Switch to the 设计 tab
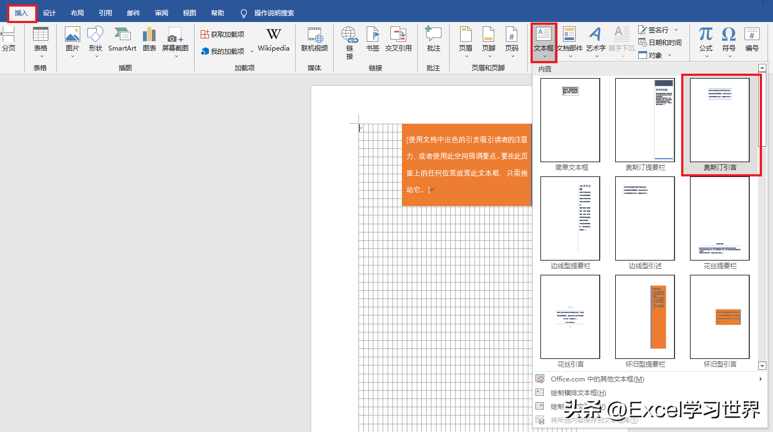 pos(49,13)
